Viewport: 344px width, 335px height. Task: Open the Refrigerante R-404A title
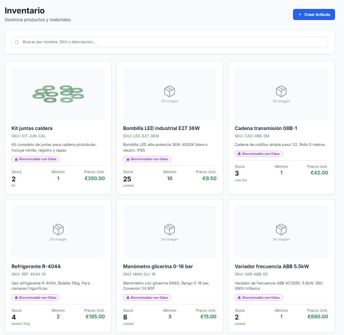click(36, 267)
